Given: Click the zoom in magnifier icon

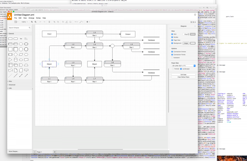Looking at the screenshot, I should point(32,22).
